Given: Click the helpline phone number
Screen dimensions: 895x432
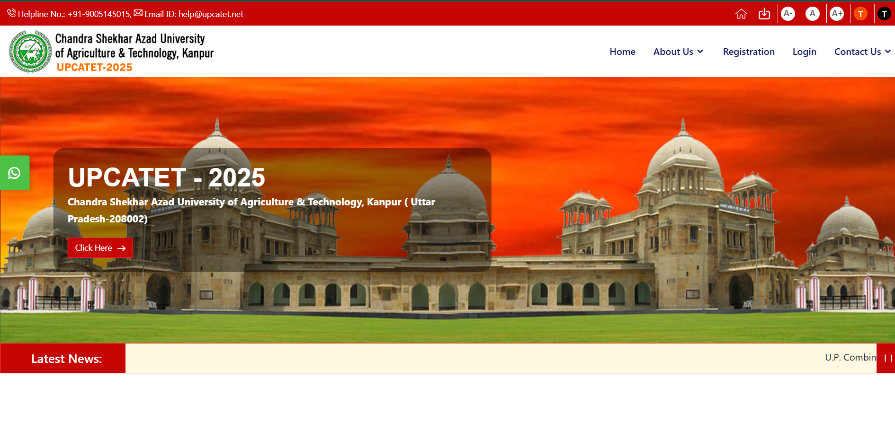Looking at the screenshot, I should point(99,14).
